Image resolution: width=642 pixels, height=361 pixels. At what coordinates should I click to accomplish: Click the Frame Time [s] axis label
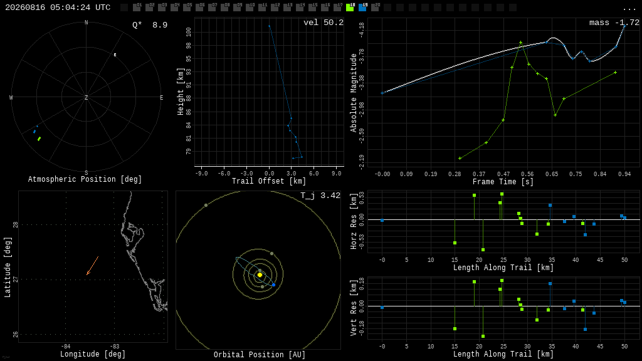click(x=503, y=181)
